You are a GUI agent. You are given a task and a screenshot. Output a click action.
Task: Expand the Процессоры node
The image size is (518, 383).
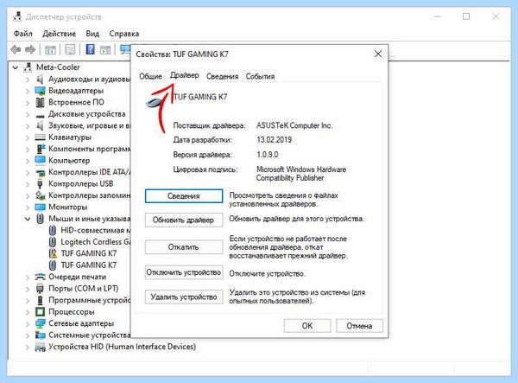[x=28, y=312]
